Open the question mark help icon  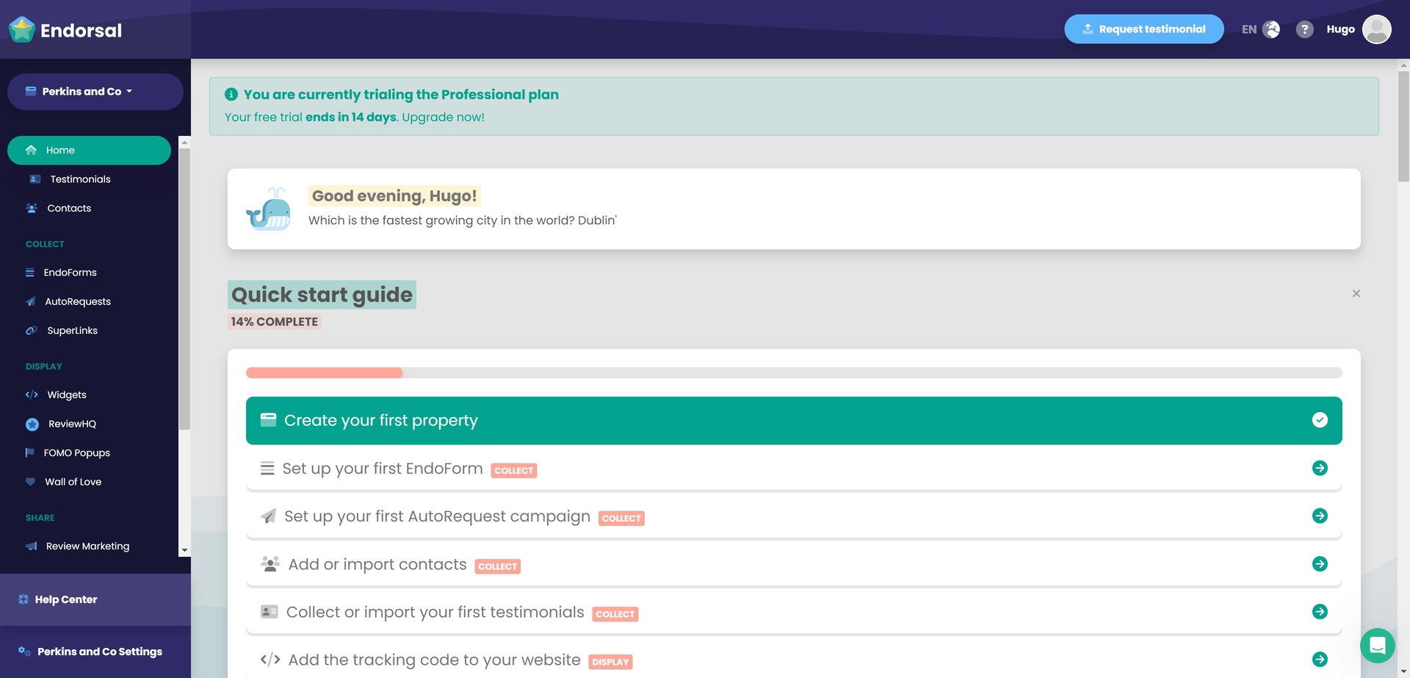coord(1304,29)
